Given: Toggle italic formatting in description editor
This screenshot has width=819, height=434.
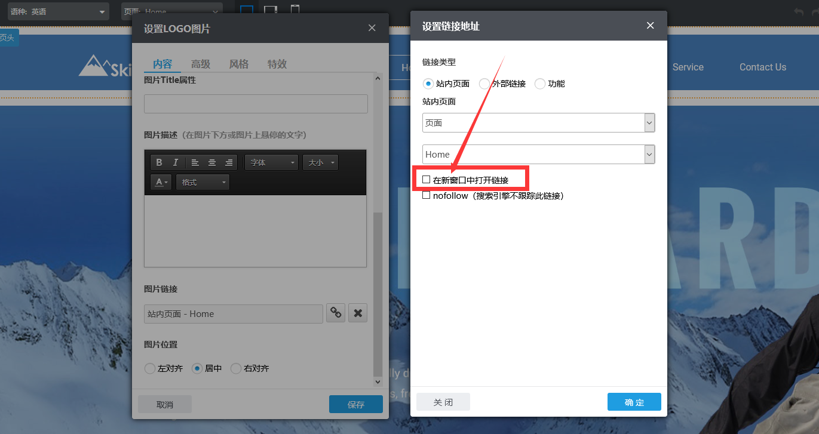Looking at the screenshot, I should [176, 162].
